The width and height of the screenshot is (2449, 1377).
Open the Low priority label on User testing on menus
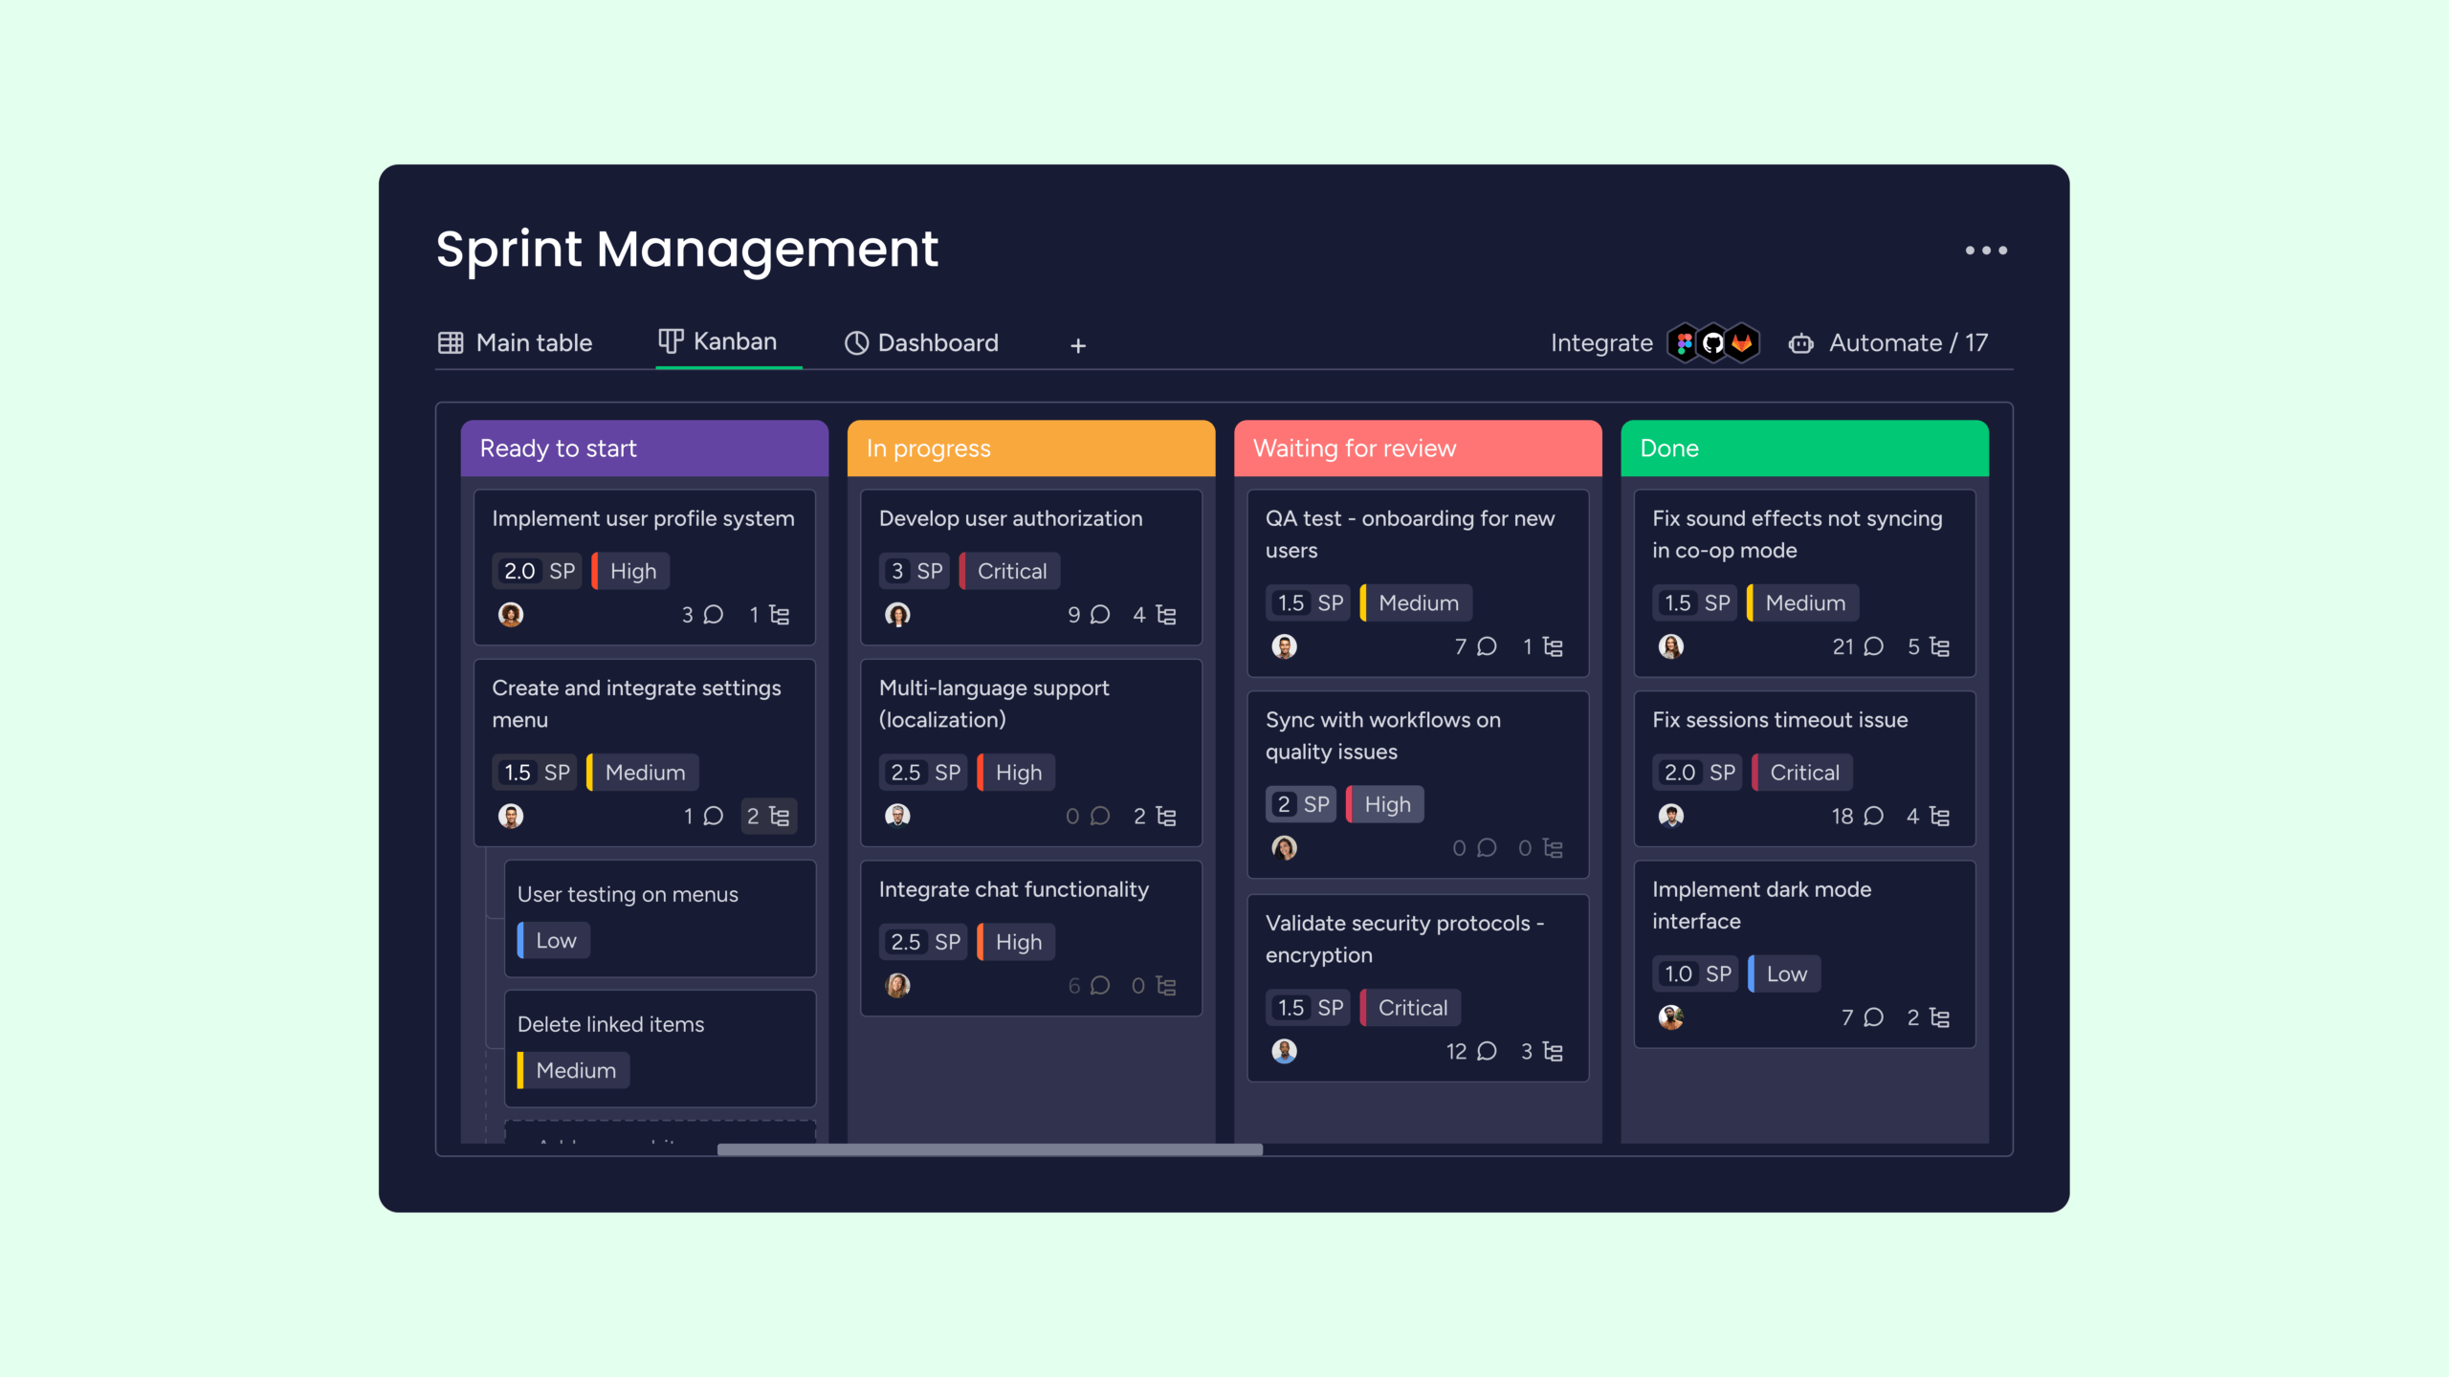tap(555, 941)
